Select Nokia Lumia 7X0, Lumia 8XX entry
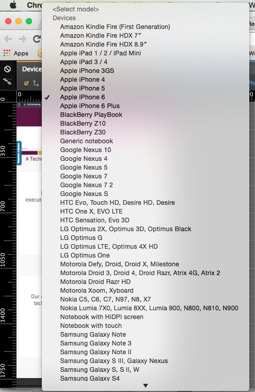This screenshot has height=392, width=255. 146,308
